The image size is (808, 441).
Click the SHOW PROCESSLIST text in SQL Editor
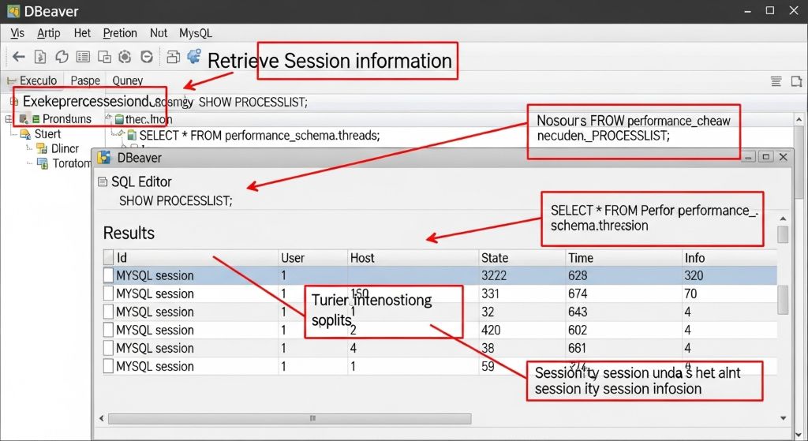tap(175, 200)
